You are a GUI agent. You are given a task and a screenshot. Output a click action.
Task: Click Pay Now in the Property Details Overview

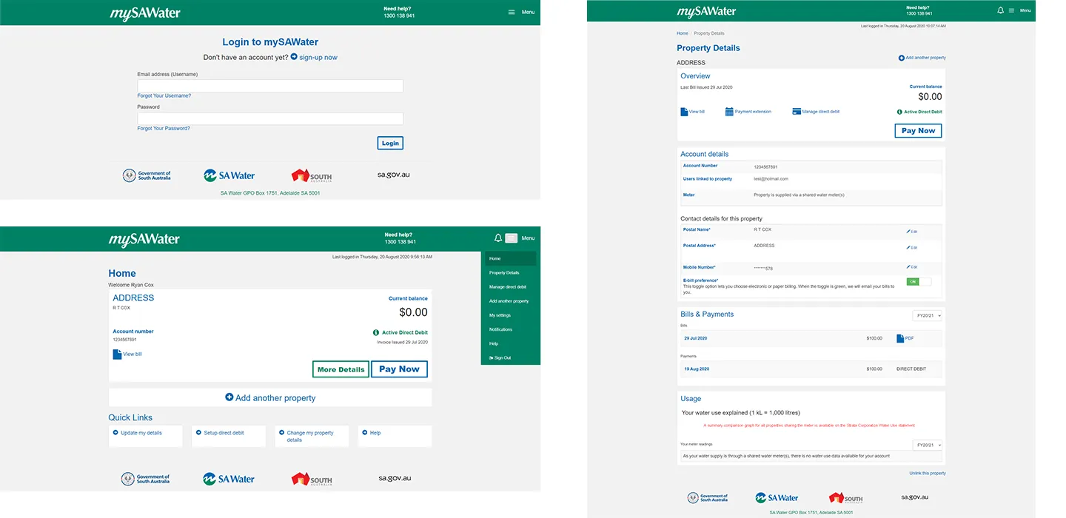click(x=918, y=131)
